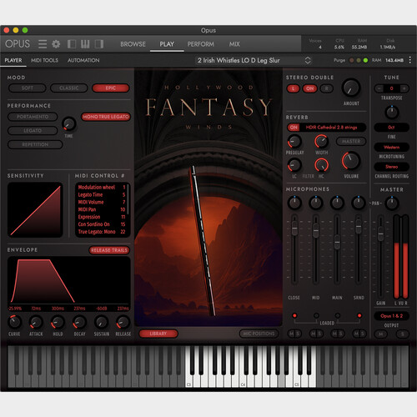This screenshot has height=417, width=417.
Task: Open the Opus 1 & 2 output dropdown
Action: [x=391, y=316]
